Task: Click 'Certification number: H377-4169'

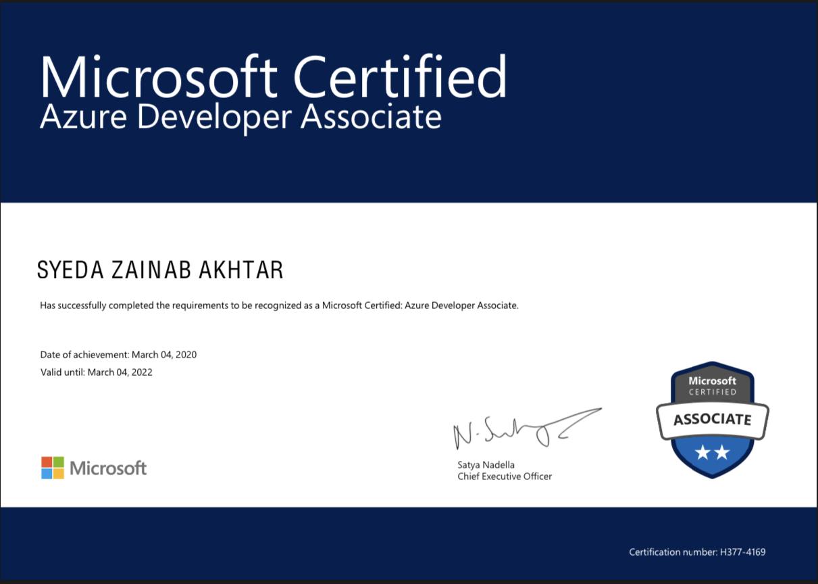Action: point(697,552)
